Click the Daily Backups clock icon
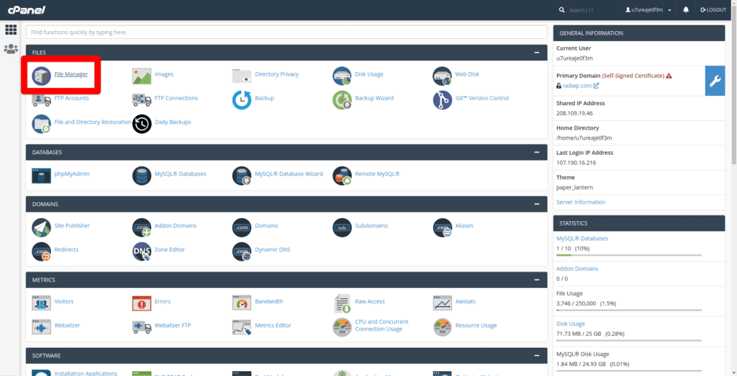Screen dimensions: 737x376 142,123
